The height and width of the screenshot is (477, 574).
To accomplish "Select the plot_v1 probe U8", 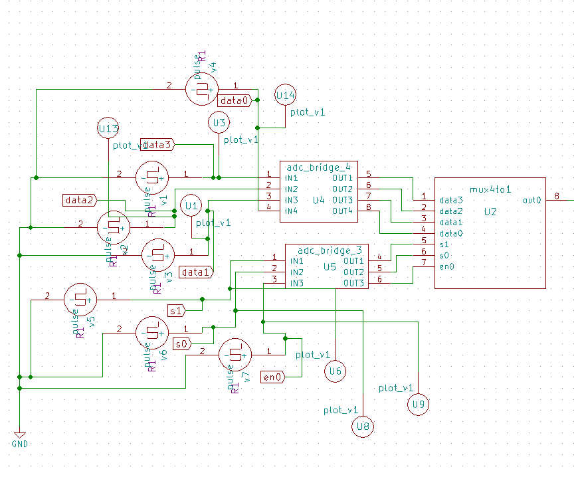I will tap(363, 427).
